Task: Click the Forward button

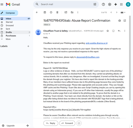Action: (x=67, y=123)
